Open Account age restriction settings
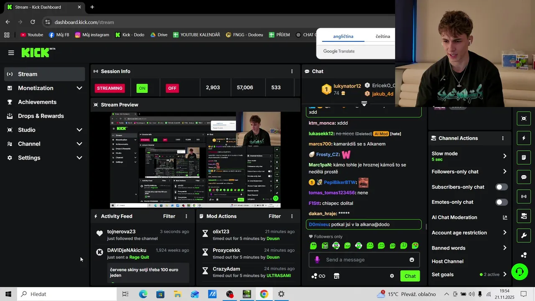 469,232
